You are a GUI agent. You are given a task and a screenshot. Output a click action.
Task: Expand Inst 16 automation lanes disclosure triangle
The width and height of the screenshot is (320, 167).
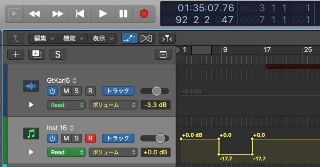click(x=31, y=152)
